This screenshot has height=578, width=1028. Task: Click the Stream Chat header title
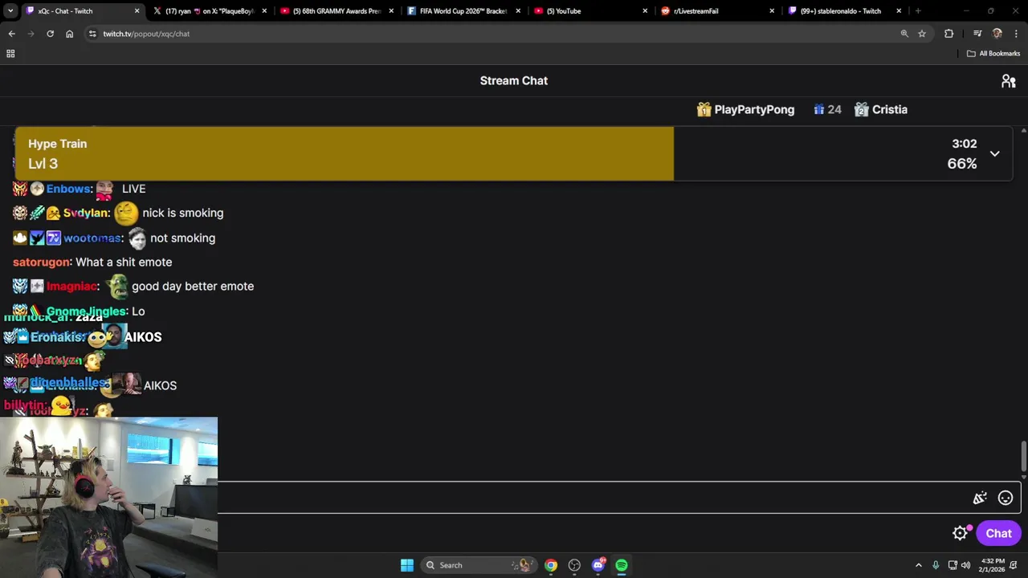[514, 80]
